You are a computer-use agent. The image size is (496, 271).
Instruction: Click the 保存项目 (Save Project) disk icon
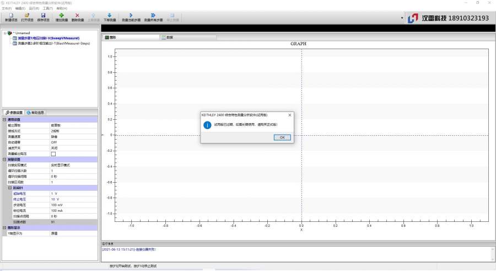pyautogui.click(x=43, y=16)
